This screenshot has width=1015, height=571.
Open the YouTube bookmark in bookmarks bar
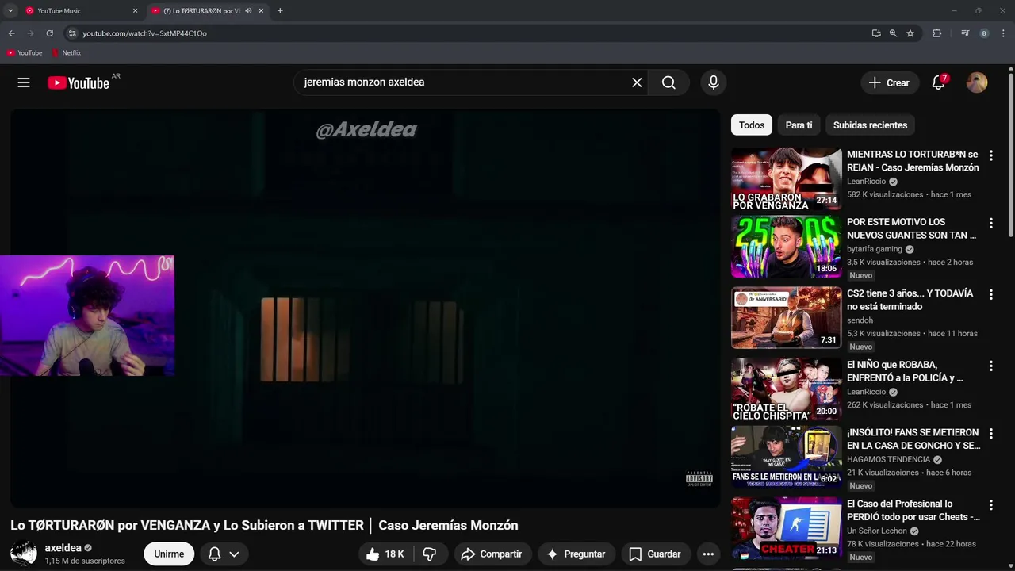click(25, 53)
